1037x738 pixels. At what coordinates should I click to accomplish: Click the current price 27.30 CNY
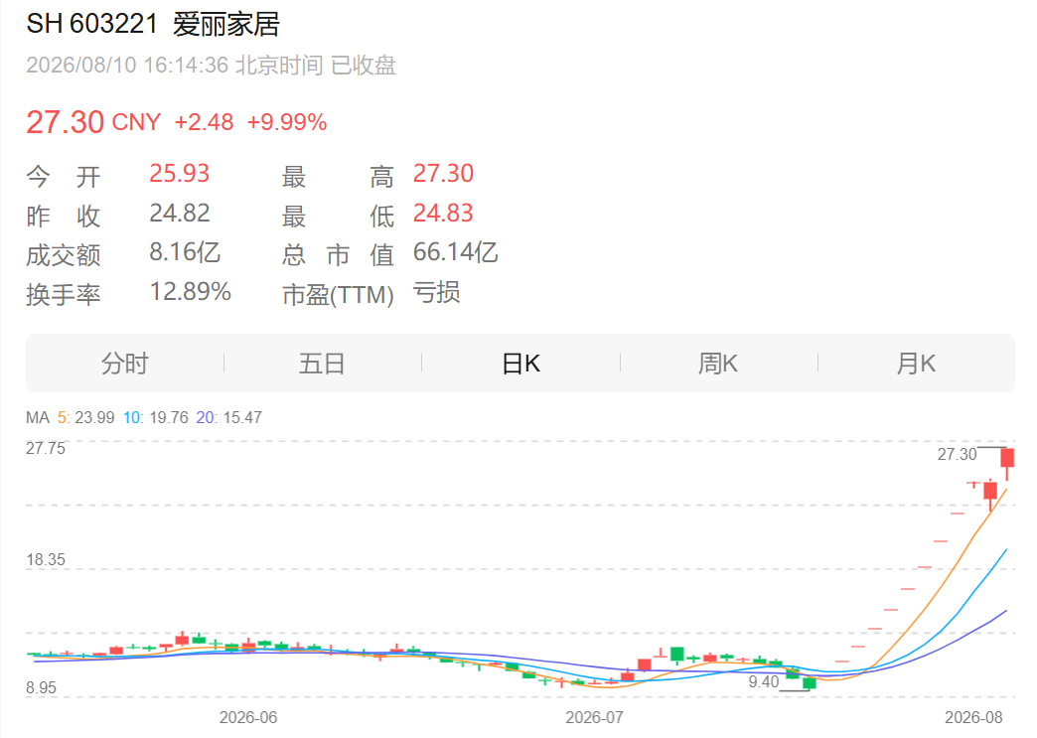point(93,122)
